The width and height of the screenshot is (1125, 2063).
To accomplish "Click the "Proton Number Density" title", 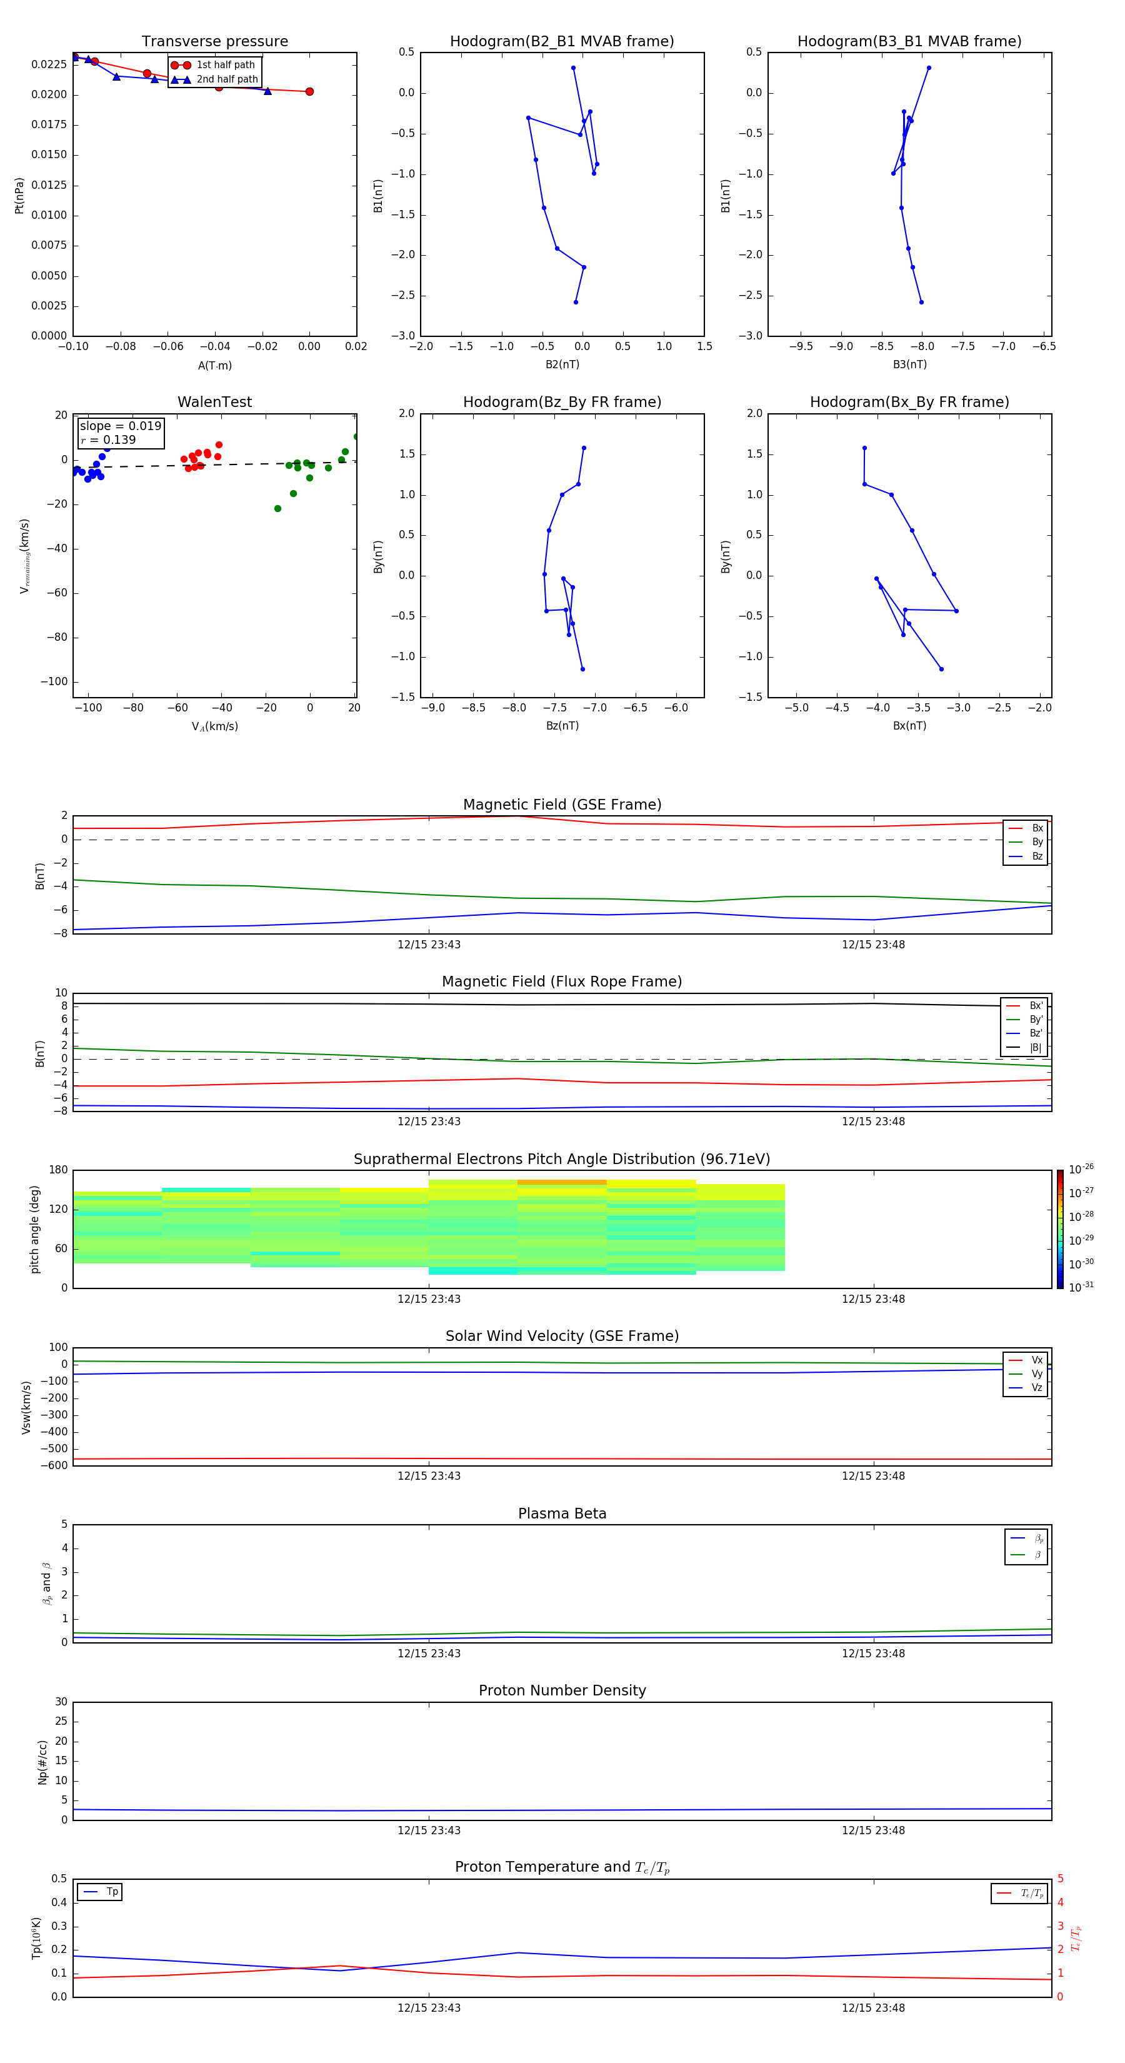I will point(562,1692).
